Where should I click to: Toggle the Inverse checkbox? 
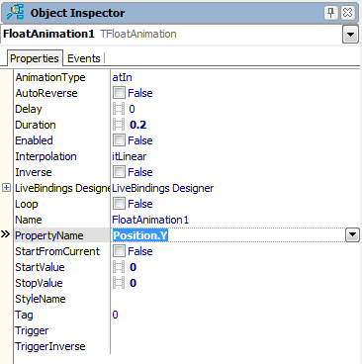119,172
